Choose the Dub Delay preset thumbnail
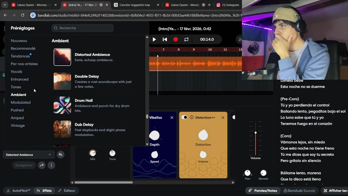This screenshot has height=196, width=348. click(x=62, y=129)
